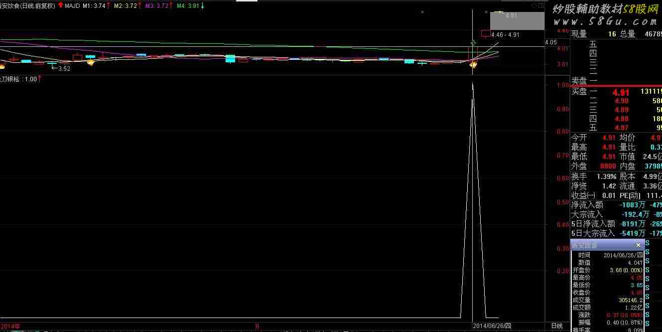Click the 2014/06/26 date marker on the time axis
Screen dimensions: 662x332
coord(492,326)
